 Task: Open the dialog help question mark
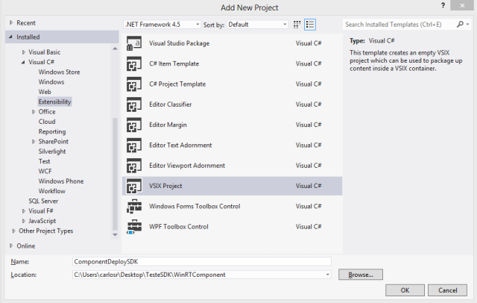[443, 5]
